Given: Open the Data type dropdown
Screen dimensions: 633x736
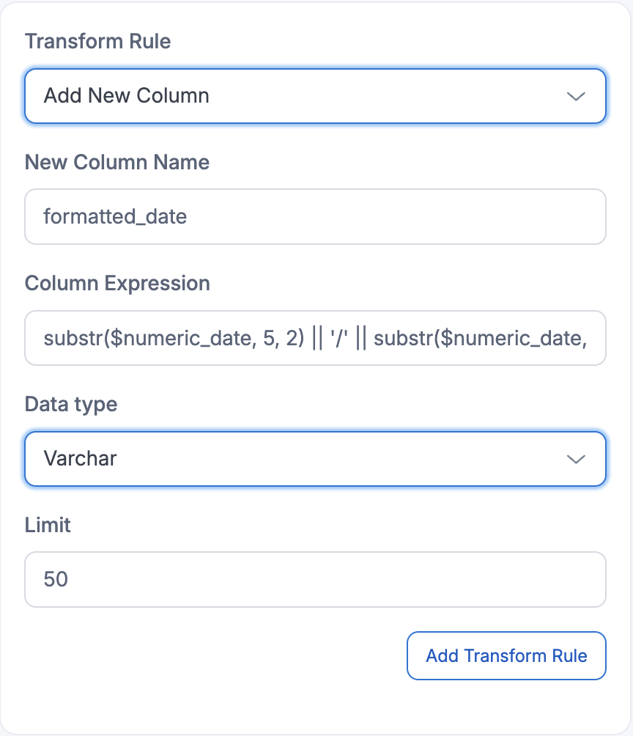Looking at the screenshot, I should 315,459.
